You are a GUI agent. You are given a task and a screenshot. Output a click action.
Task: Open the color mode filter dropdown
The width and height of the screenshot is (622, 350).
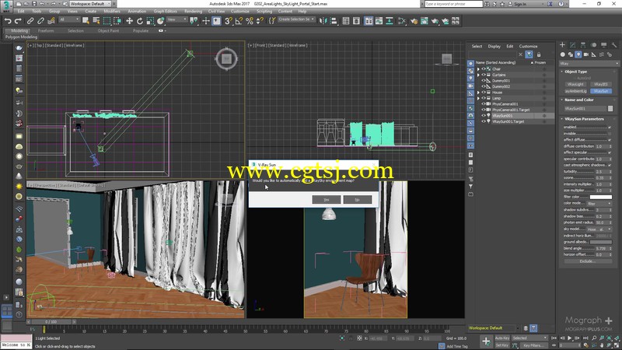coord(599,204)
